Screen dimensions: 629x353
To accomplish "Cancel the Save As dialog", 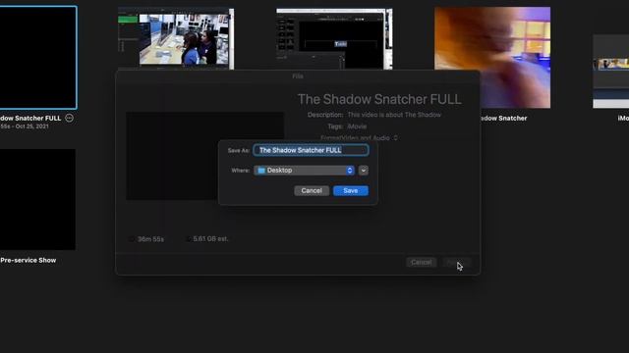I will pos(312,190).
